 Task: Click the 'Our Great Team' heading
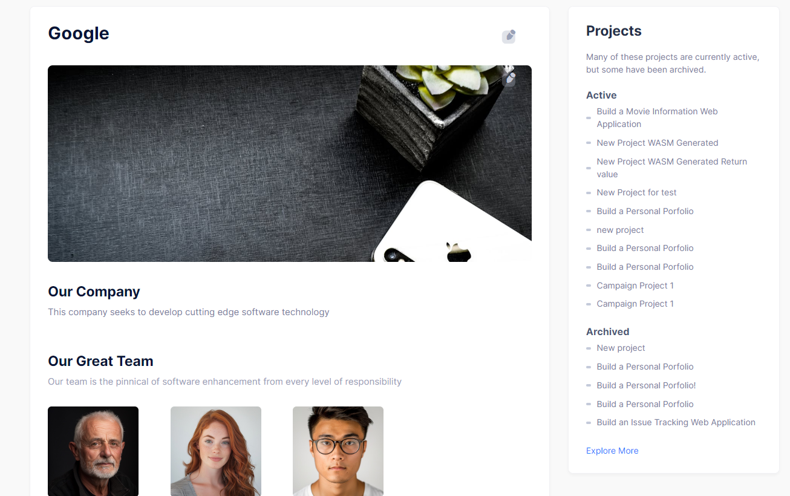pyautogui.click(x=100, y=361)
